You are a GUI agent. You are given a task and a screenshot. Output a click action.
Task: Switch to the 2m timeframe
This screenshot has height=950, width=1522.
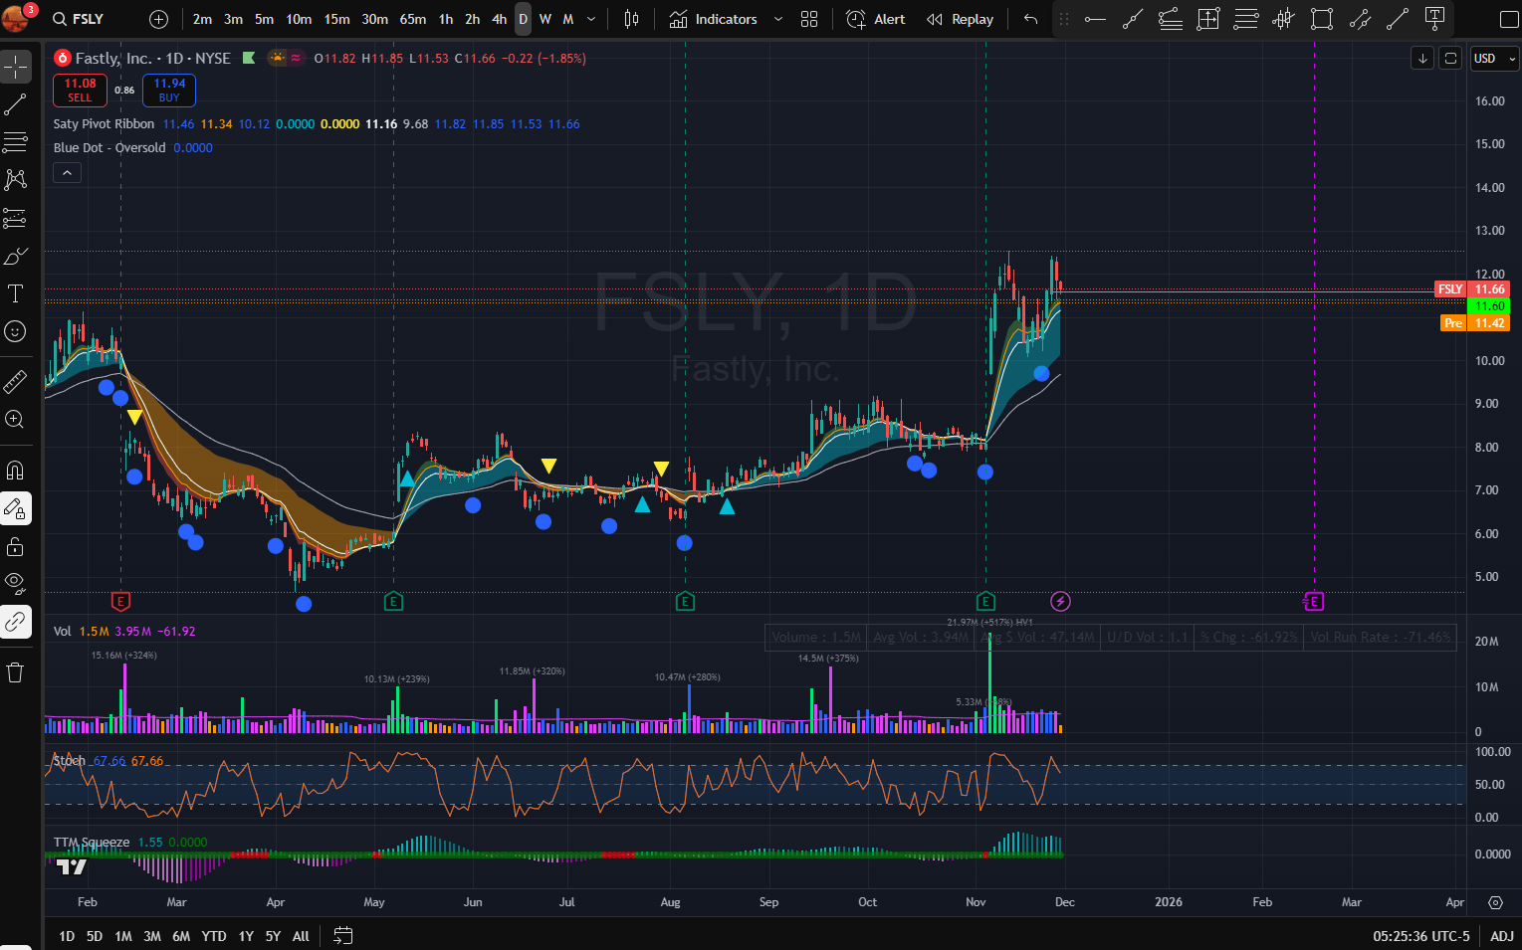tap(202, 19)
